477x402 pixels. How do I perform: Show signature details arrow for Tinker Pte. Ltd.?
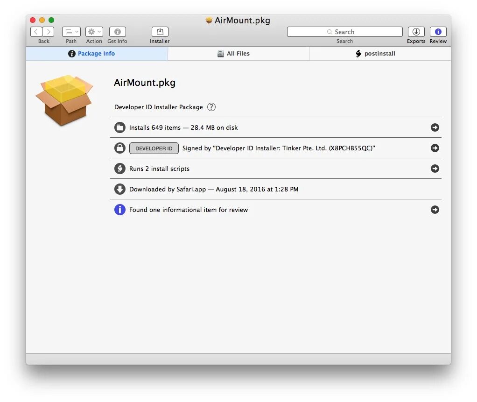click(x=435, y=148)
